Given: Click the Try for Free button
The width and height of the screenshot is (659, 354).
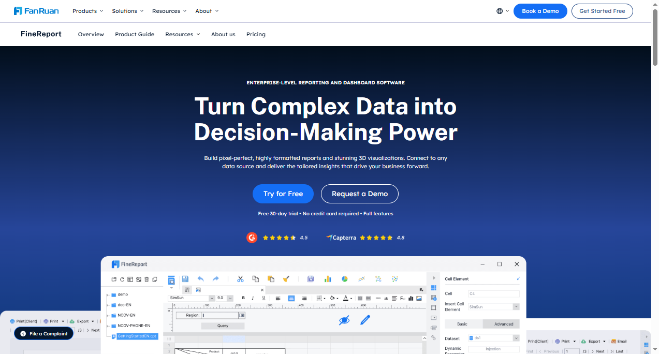Looking at the screenshot, I should tap(283, 194).
